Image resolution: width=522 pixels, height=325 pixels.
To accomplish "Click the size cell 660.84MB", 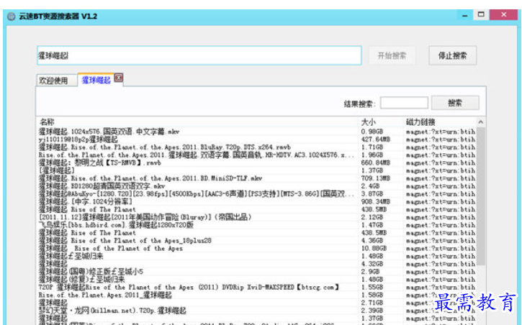I will pyautogui.click(x=376, y=162).
